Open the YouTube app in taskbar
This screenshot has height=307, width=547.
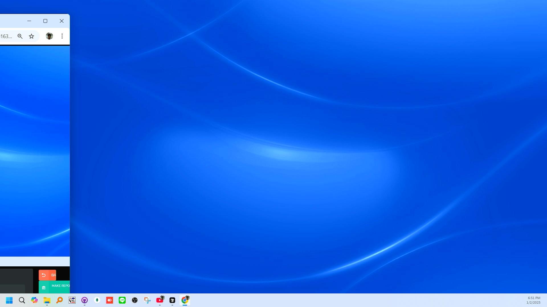(x=160, y=300)
